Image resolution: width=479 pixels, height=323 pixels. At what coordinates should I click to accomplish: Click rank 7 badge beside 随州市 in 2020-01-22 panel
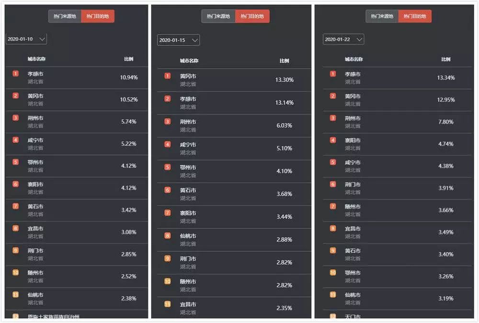333,206
